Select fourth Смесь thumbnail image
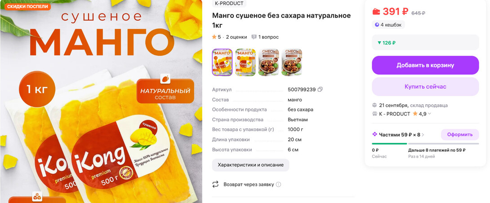490x203 pixels. pyautogui.click(x=292, y=62)
